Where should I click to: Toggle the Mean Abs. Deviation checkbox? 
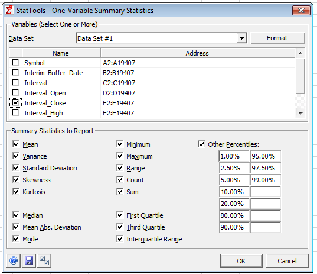coord(16,227)
